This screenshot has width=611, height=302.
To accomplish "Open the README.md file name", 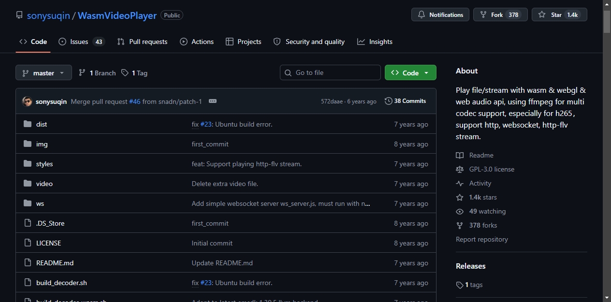I will coord(55,263).
